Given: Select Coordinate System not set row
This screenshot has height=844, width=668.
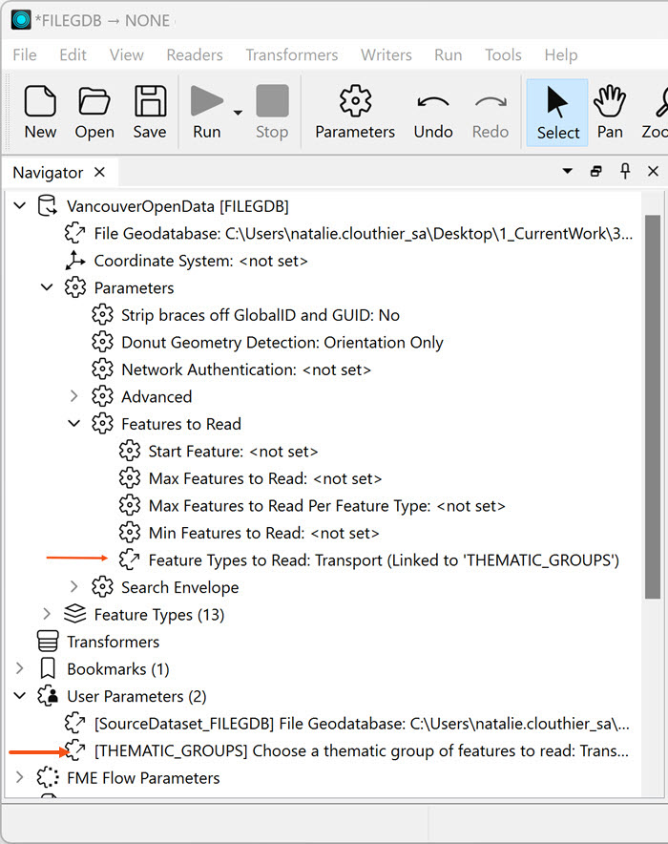Looking at the screenshot, I should pyautogui.click(x=200, y=261).
